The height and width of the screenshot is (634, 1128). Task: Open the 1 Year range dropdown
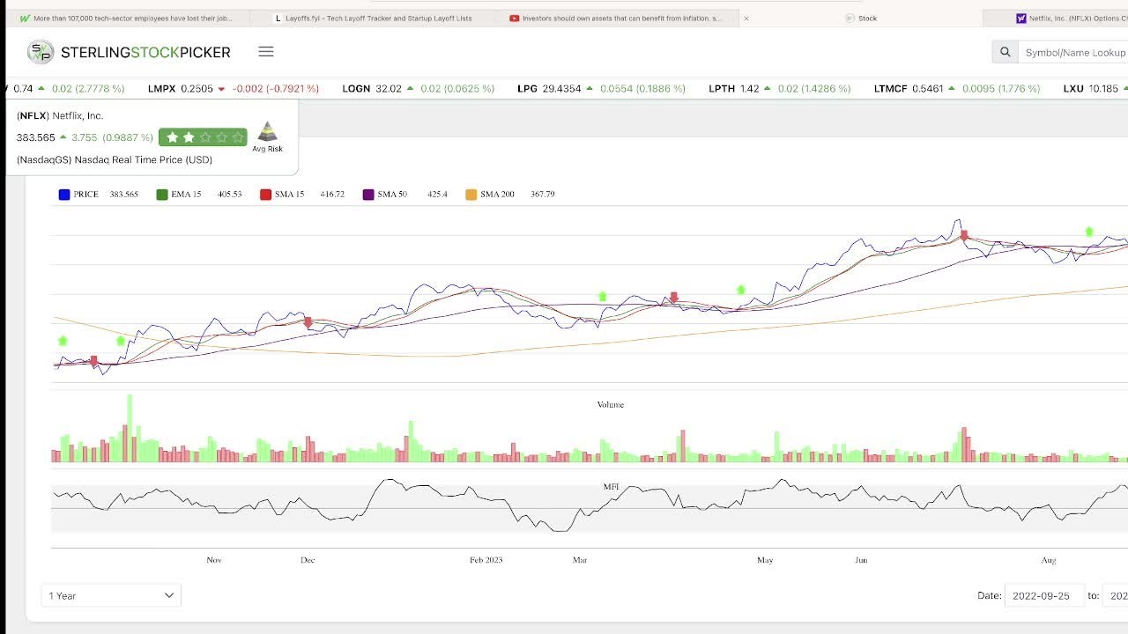(111, 595)
